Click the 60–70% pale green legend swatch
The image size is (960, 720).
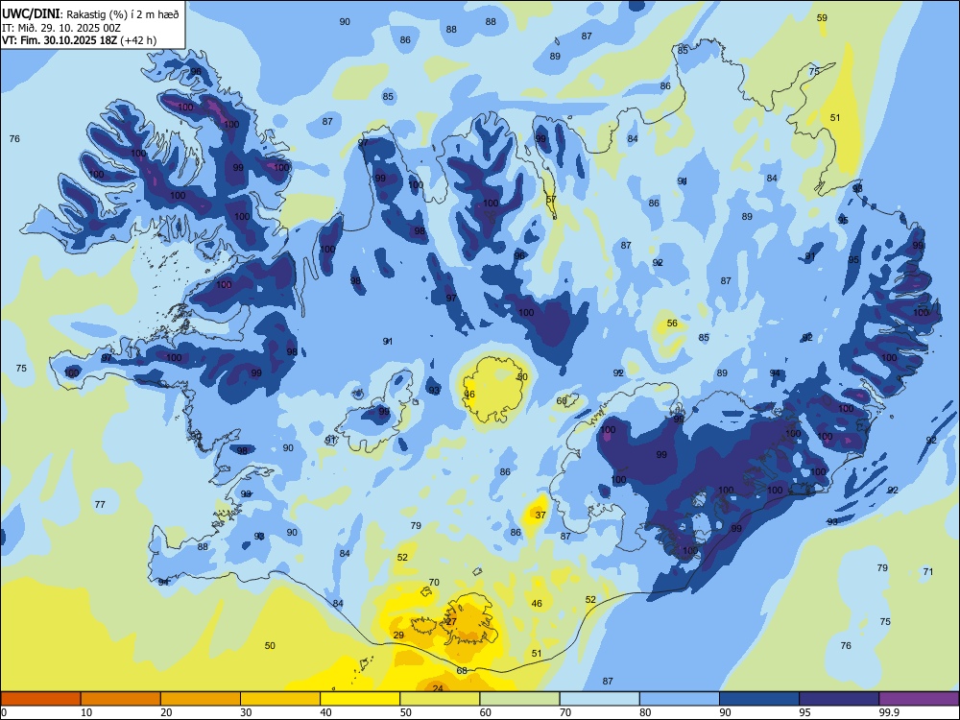point(519,699)
